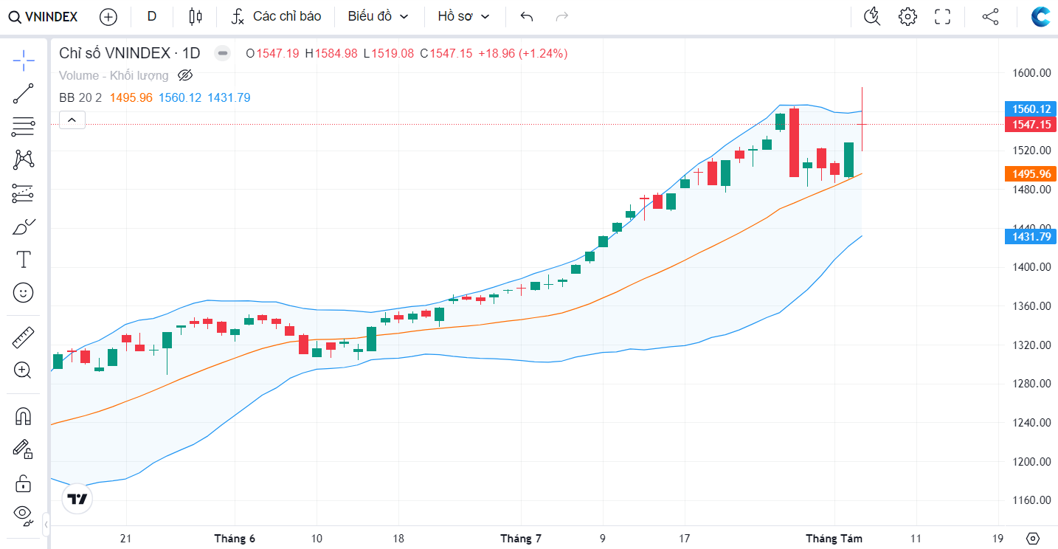Open quick search lightning icon

[872, 16]
